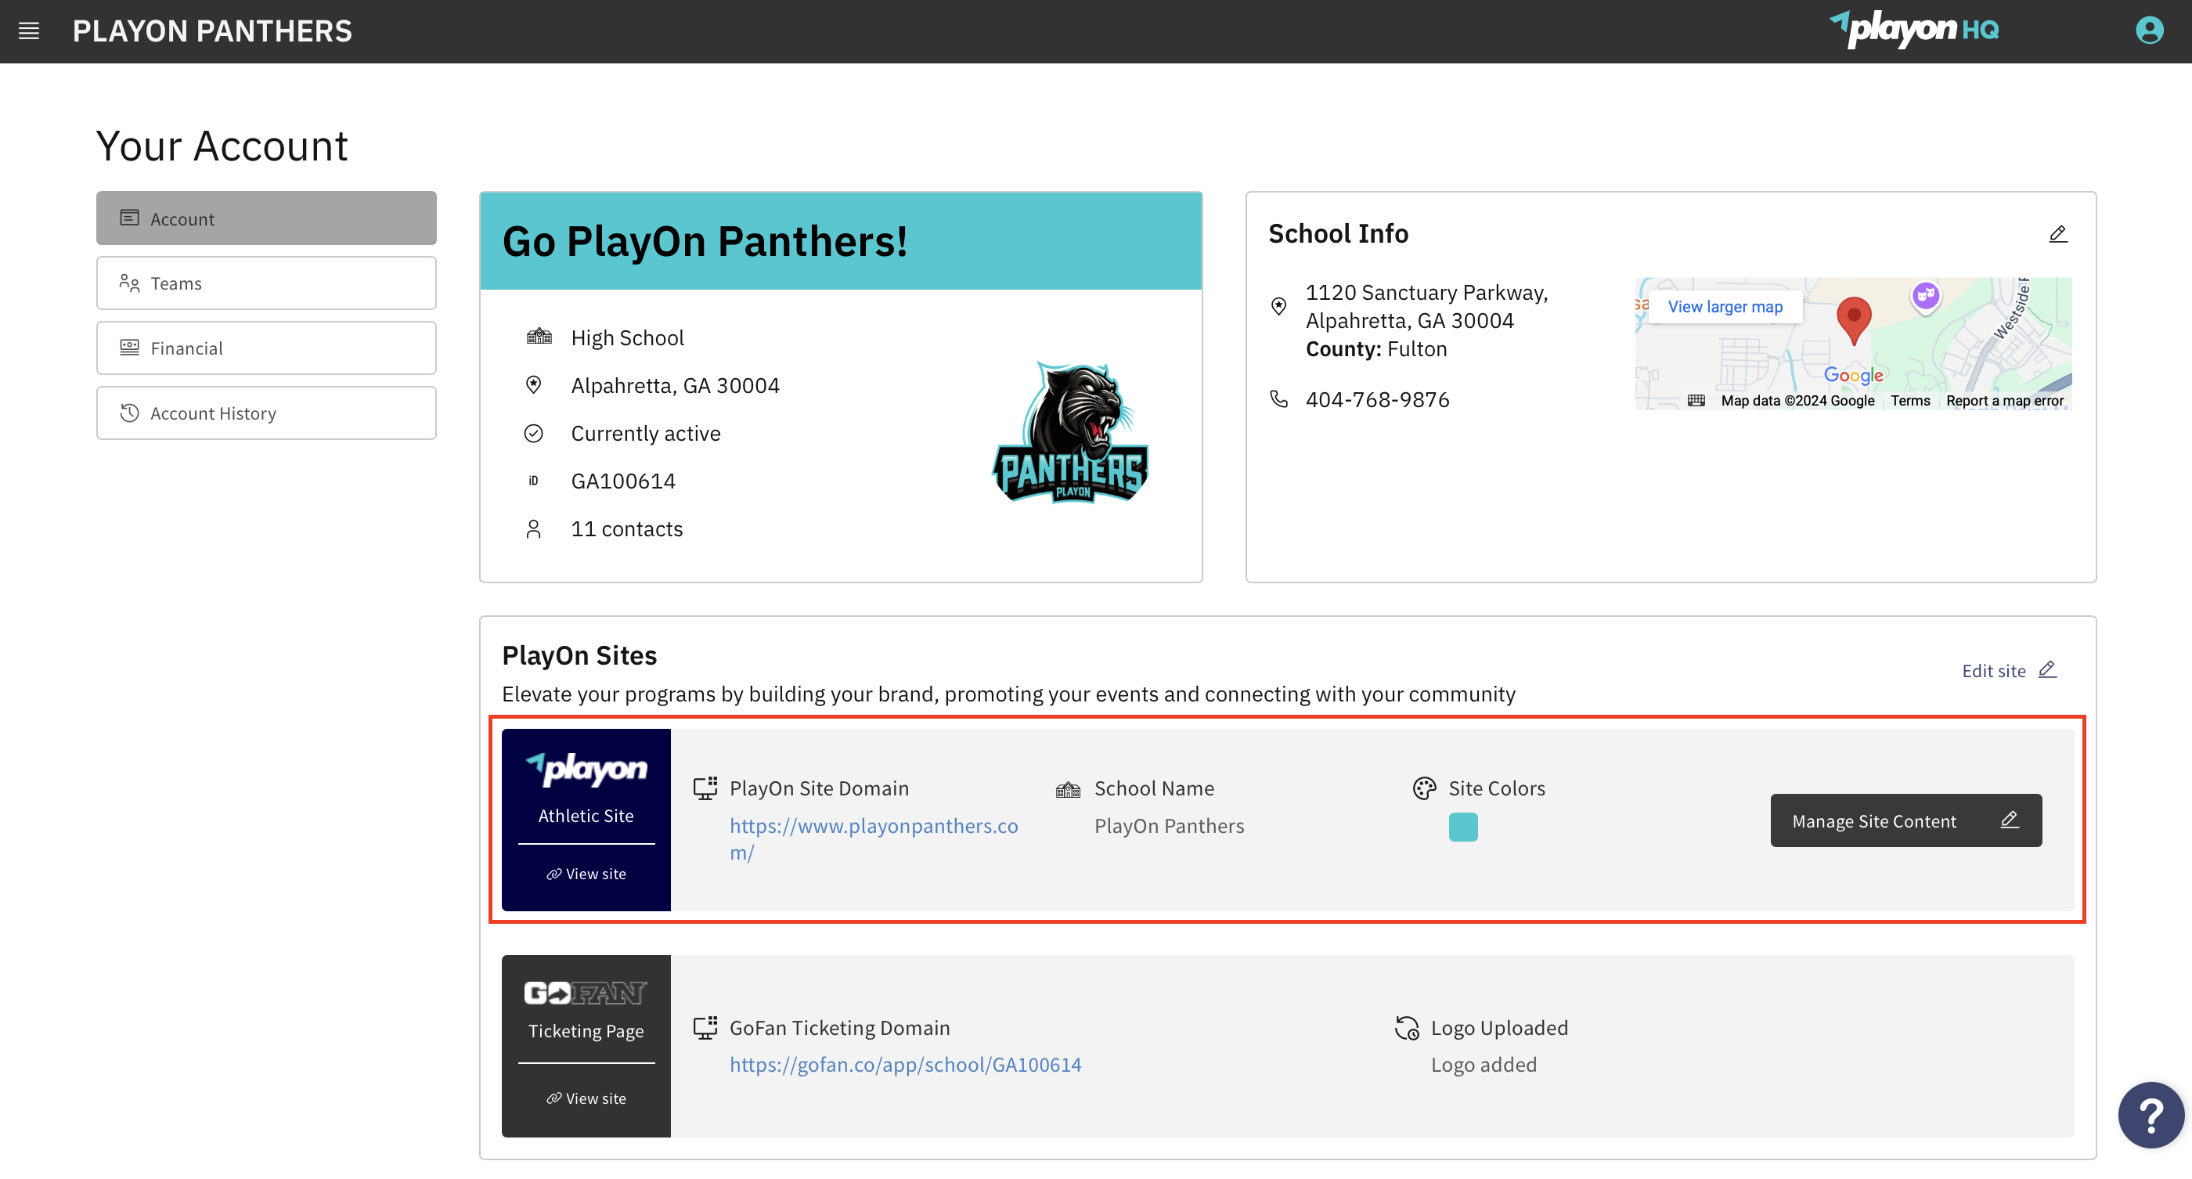Click the Logo Uploaded status icon
The width and height of the screenshot is (2192, 1179).
(x=1407, y=1028)
